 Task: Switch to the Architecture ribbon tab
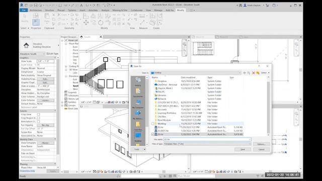point(36,10)
